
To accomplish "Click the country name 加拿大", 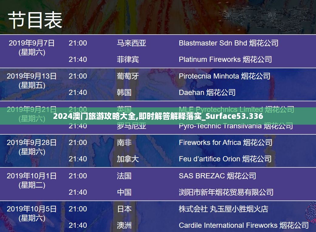I will pyautogui.click(x=128, y=159).
